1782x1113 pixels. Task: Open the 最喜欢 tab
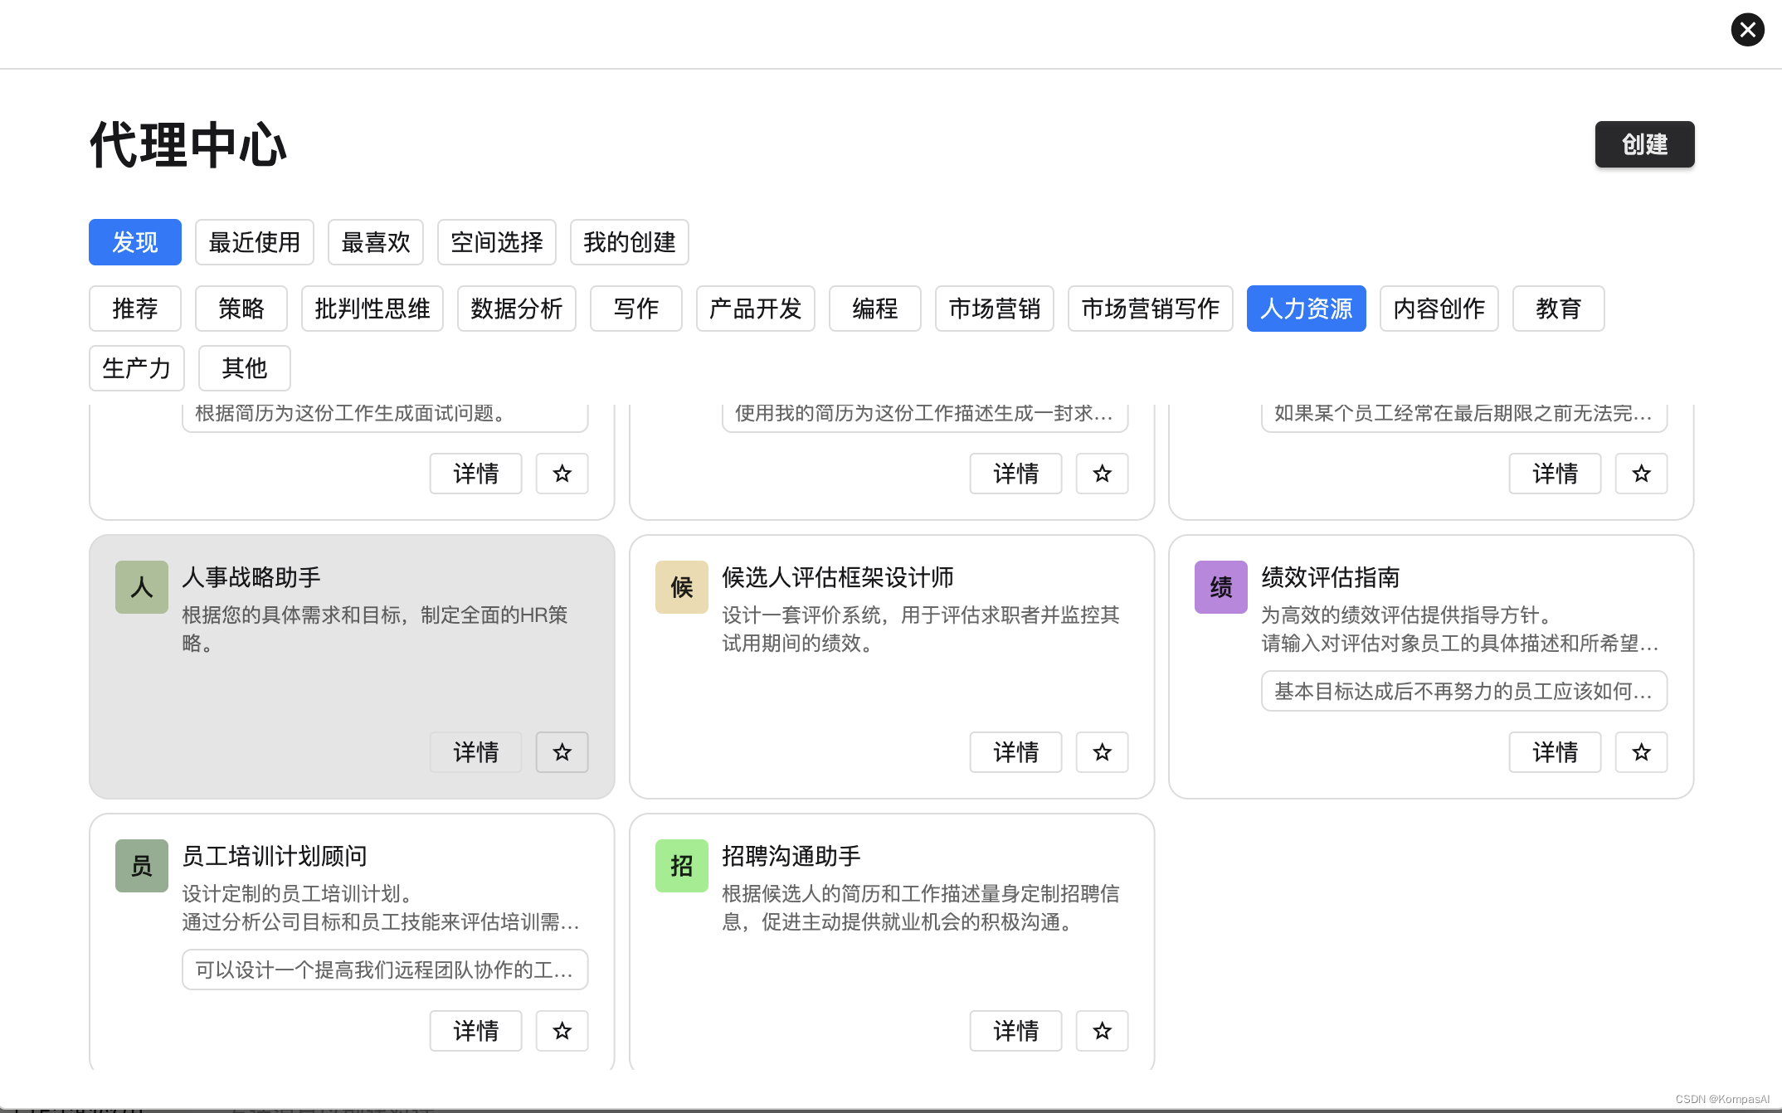click(375, 242)
